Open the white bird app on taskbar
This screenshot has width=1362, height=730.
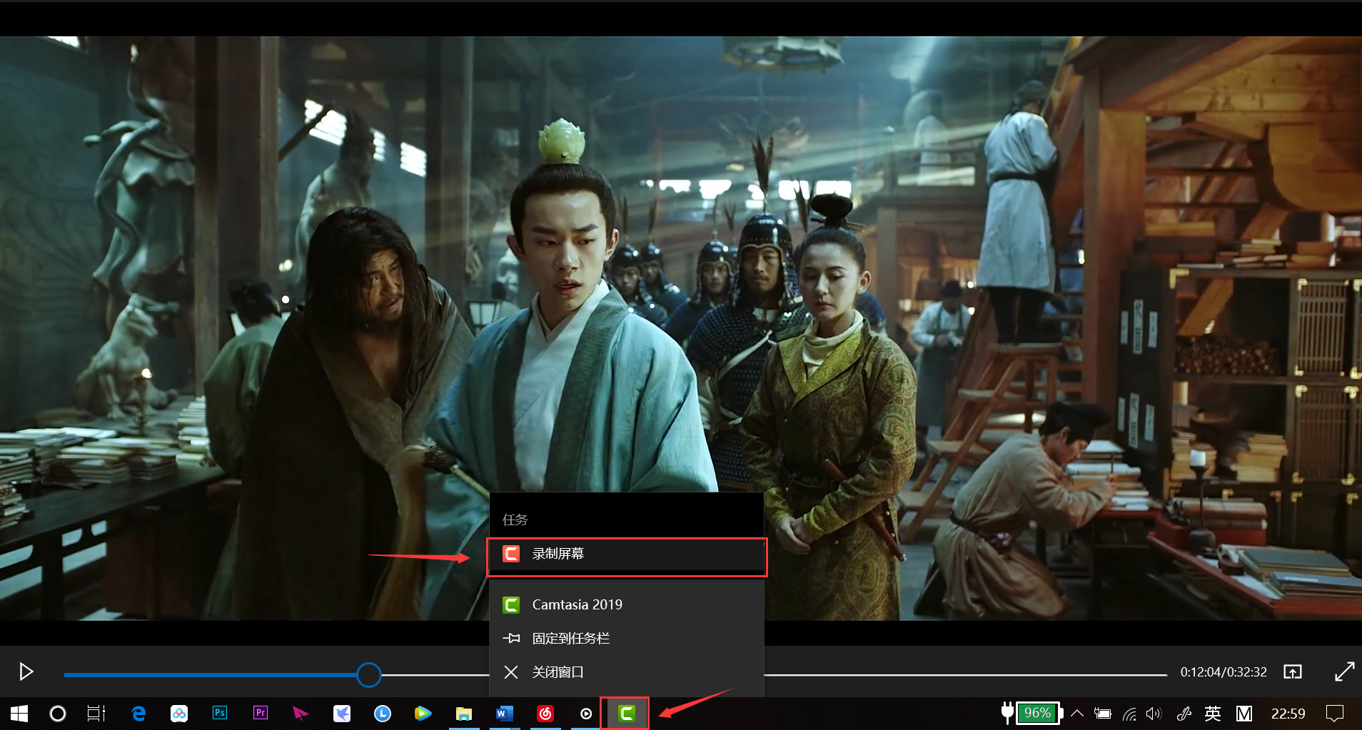pyautogui.click(x=342, y=714)
